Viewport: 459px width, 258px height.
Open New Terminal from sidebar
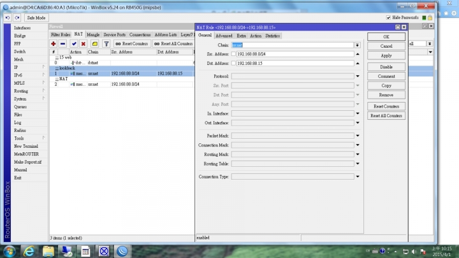pos(26,147)
